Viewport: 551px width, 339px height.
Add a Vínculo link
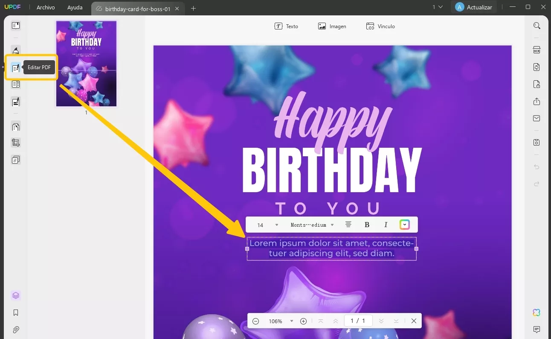click(x=380, y=26)
